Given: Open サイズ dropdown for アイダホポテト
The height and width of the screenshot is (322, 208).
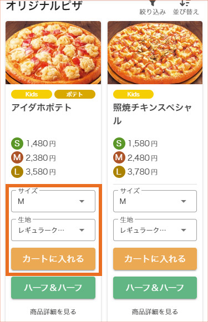Looking at the screenshot, I should click(53, 201).
